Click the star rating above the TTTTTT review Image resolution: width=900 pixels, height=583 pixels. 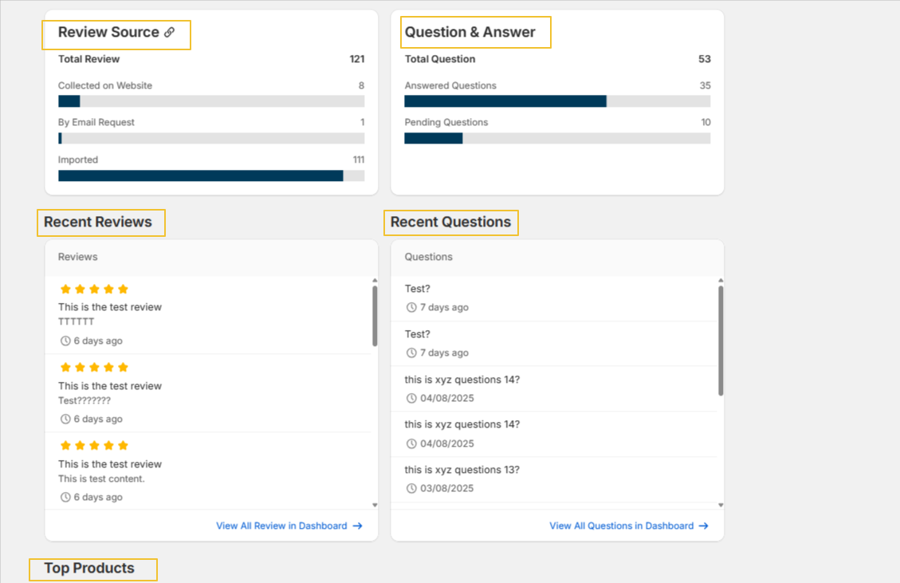[94, 289]
